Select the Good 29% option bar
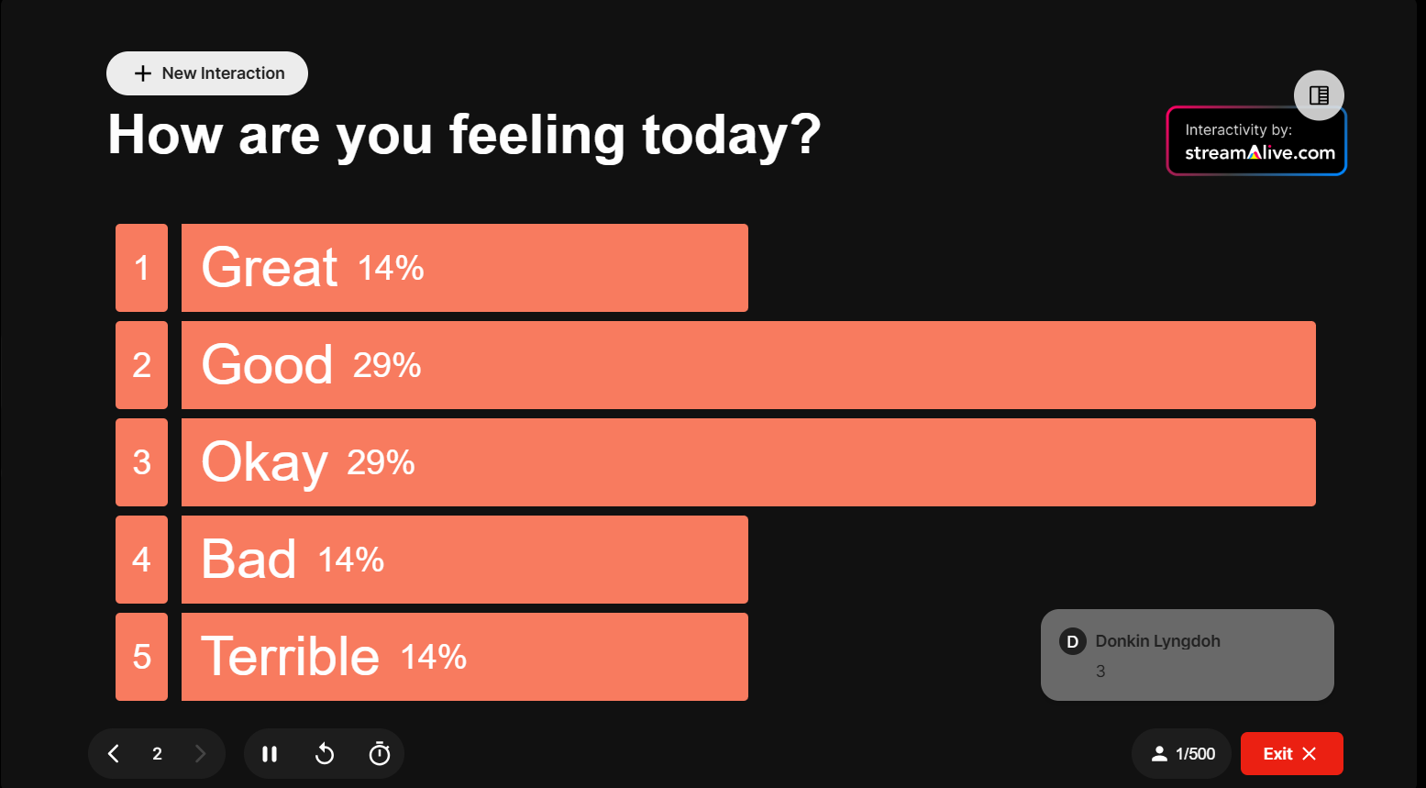Viewport: 1426px width, 788px height. point(748,365)
